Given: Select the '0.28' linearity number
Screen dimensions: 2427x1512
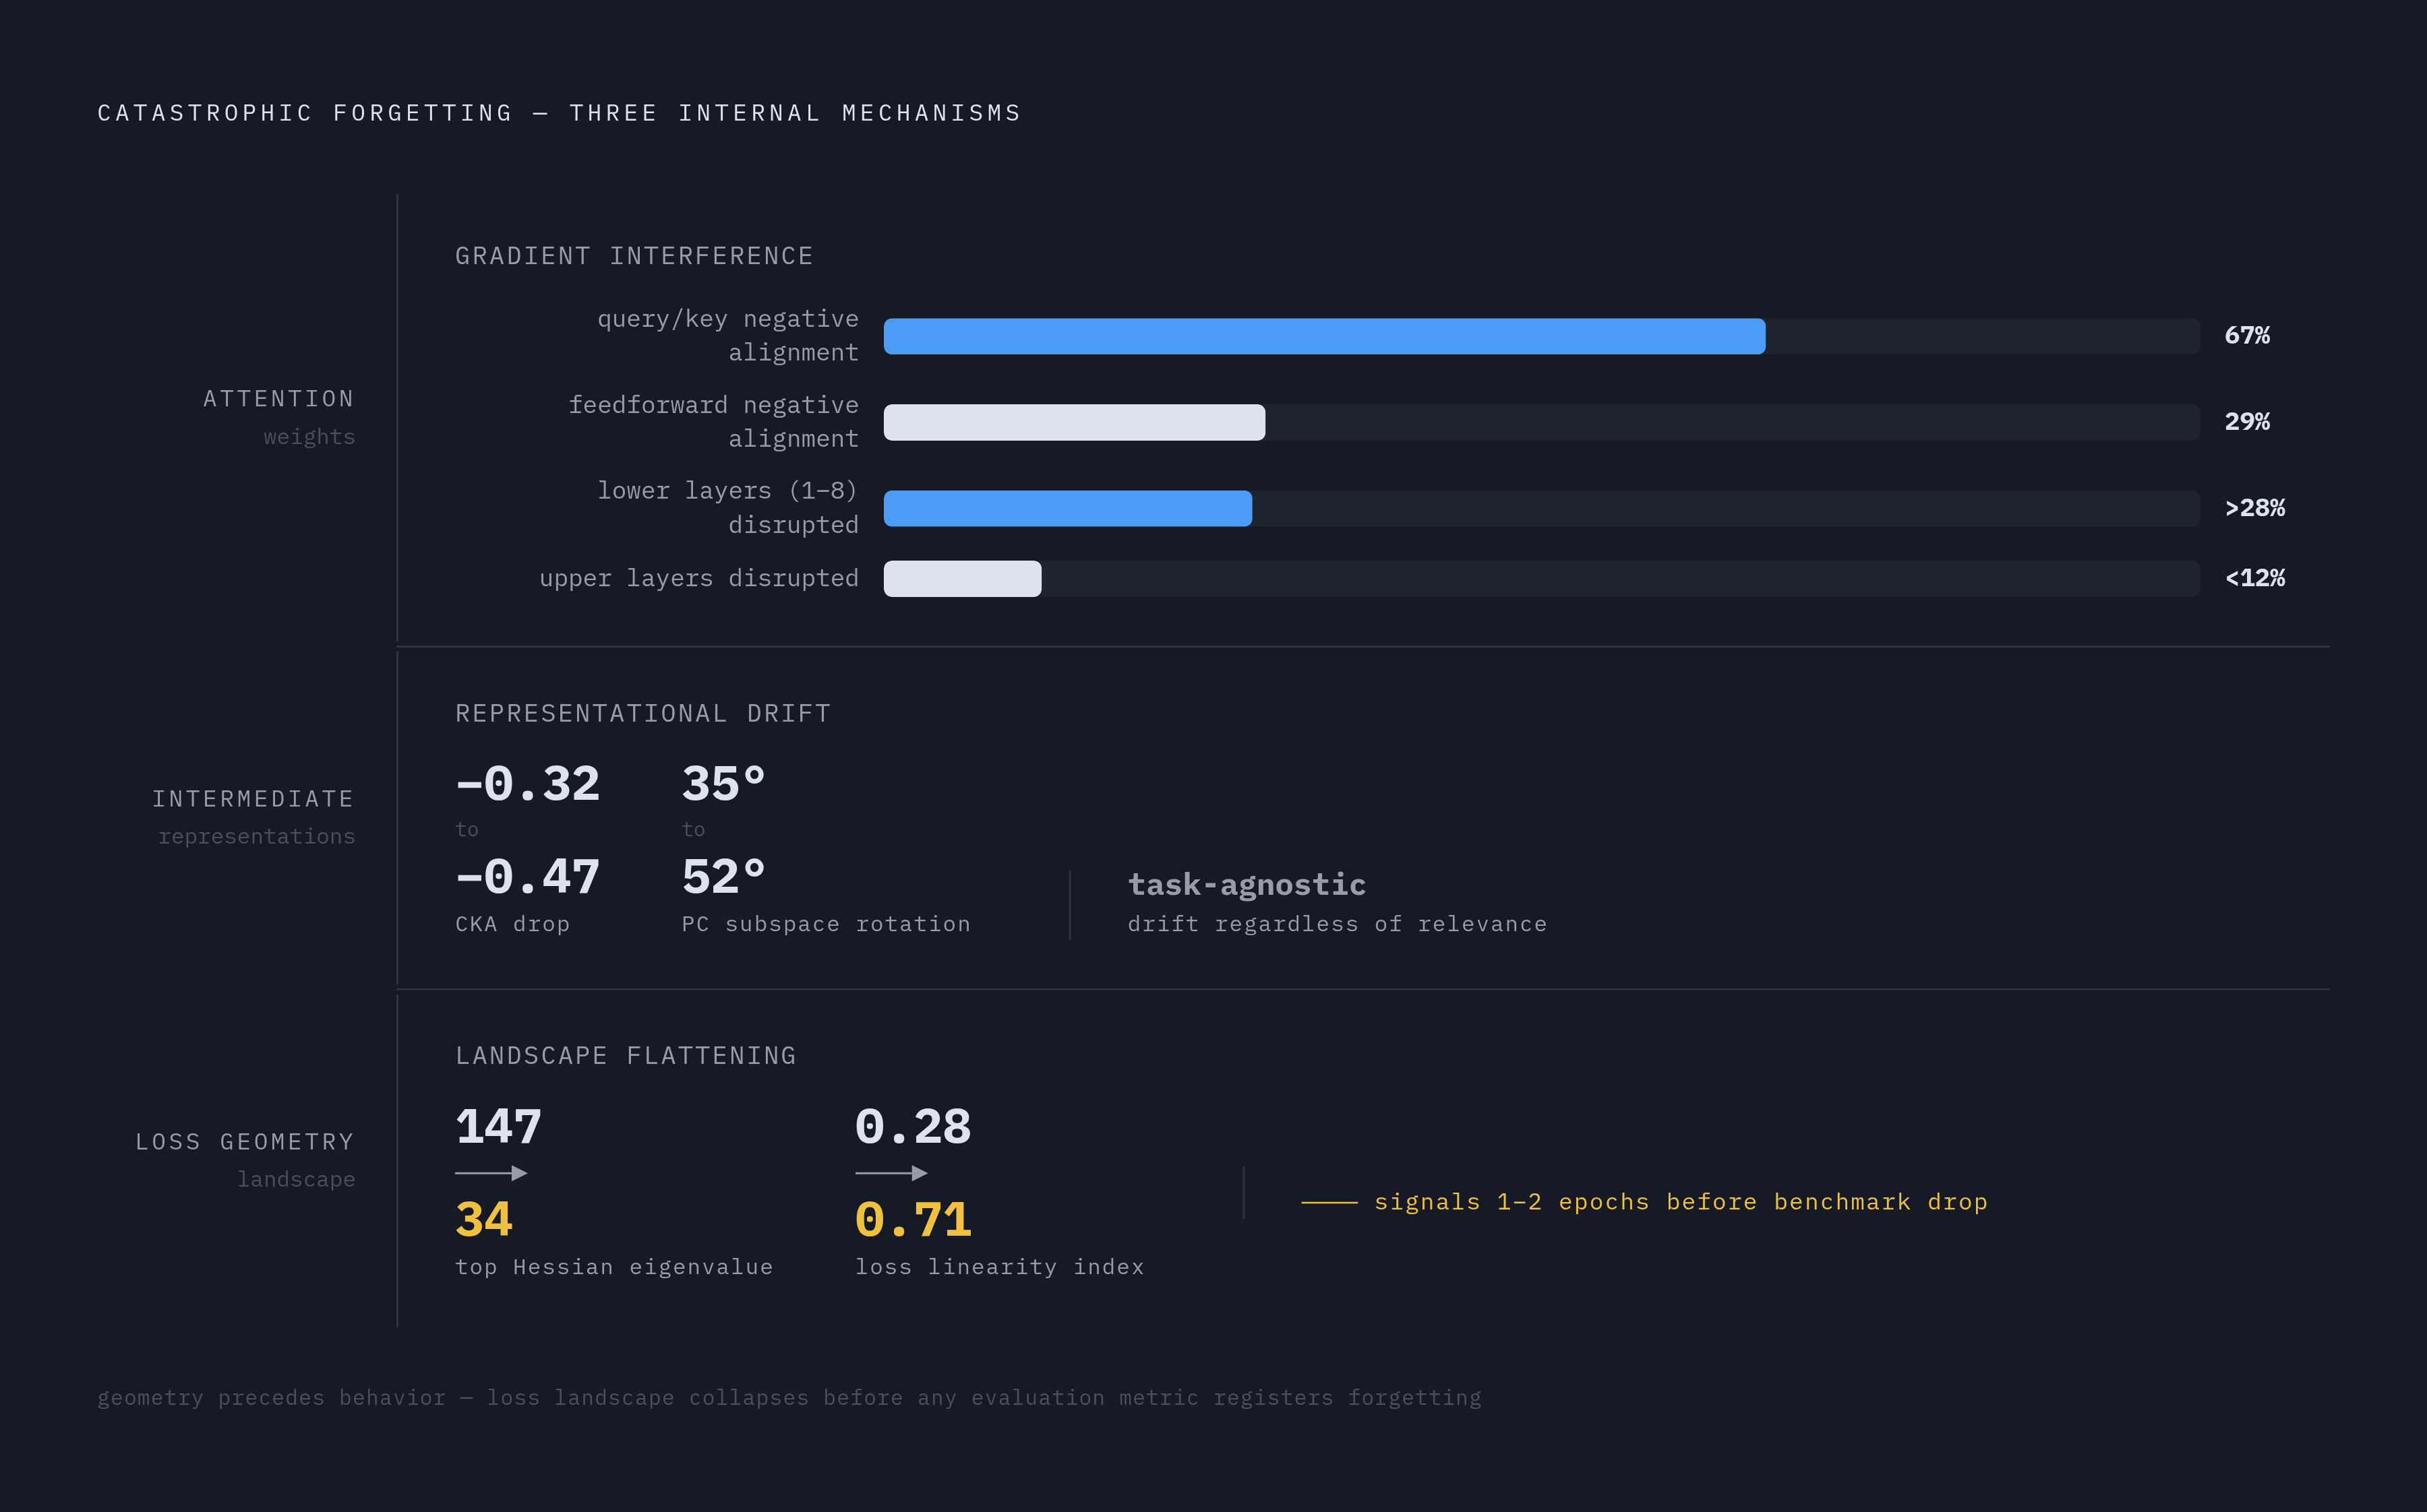Looking at the screenshot, I should click(x=913, y=1127).
